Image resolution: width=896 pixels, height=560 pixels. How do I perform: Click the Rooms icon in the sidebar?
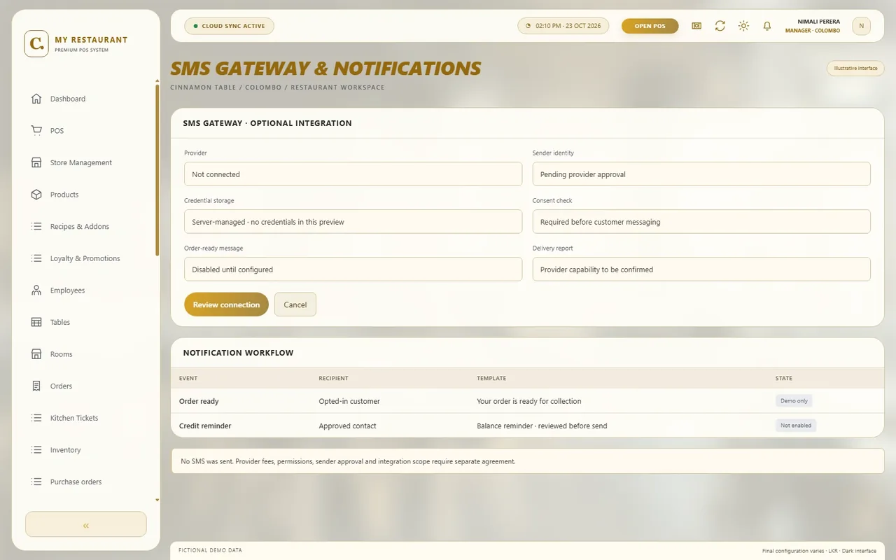tap(36, 354)
